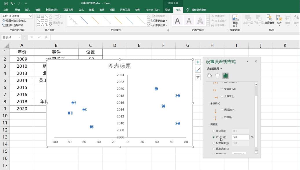Image resolution: width=300 pixels, height=170 pixels.
Task: Switch to the 设计 ribbon tab
Action: (x=167, y=10)
